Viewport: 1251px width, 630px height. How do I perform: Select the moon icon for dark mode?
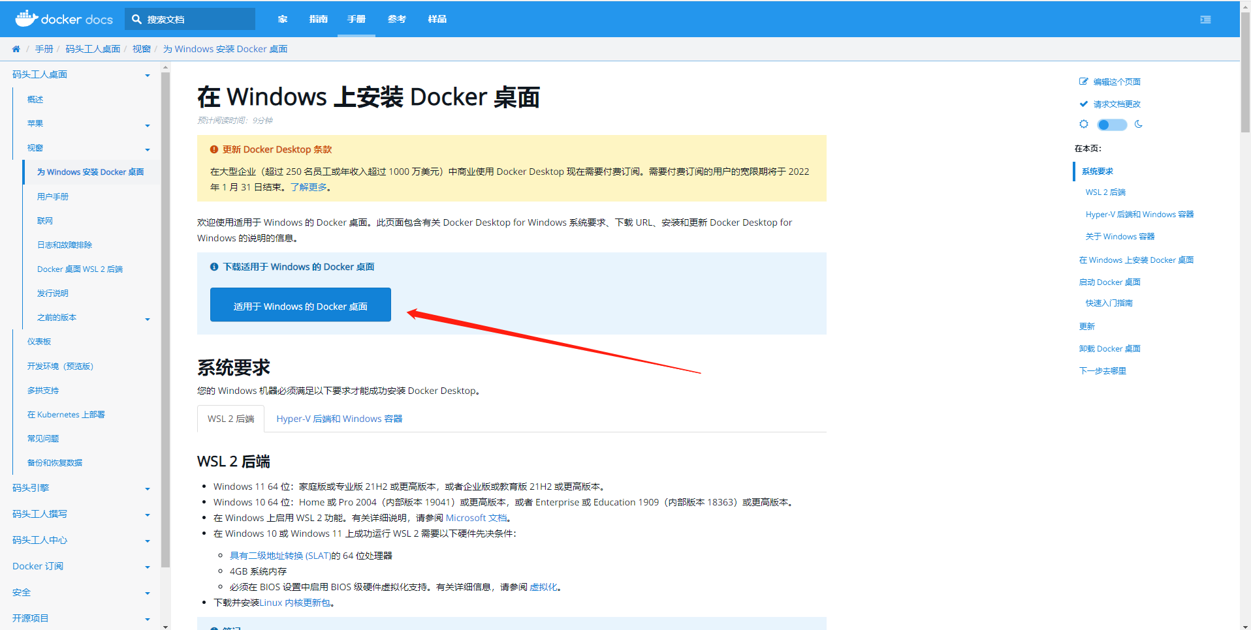(x=1139, y=124)
